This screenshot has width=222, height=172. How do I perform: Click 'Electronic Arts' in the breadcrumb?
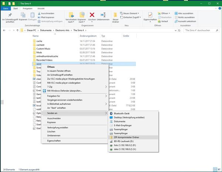[63, 30]
